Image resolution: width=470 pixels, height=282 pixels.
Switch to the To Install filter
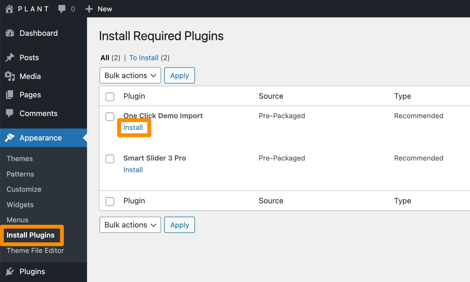[x=144, y=57]
